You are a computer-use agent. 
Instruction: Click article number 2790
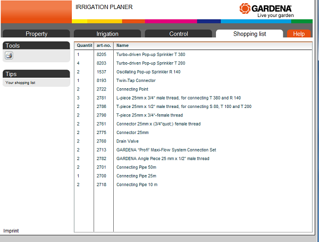tap(102, 115)
